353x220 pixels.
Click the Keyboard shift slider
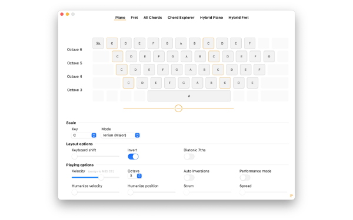coord(95,157)
